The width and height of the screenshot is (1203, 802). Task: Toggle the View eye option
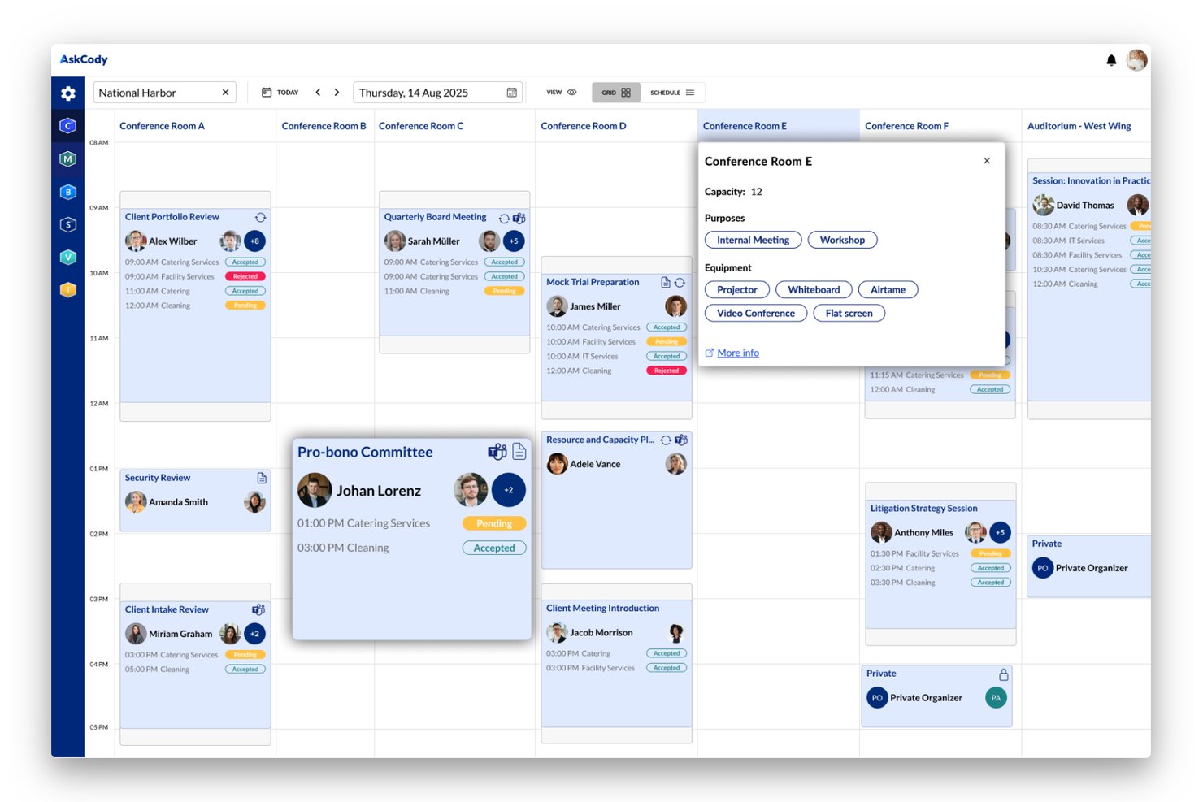[562, 93]
